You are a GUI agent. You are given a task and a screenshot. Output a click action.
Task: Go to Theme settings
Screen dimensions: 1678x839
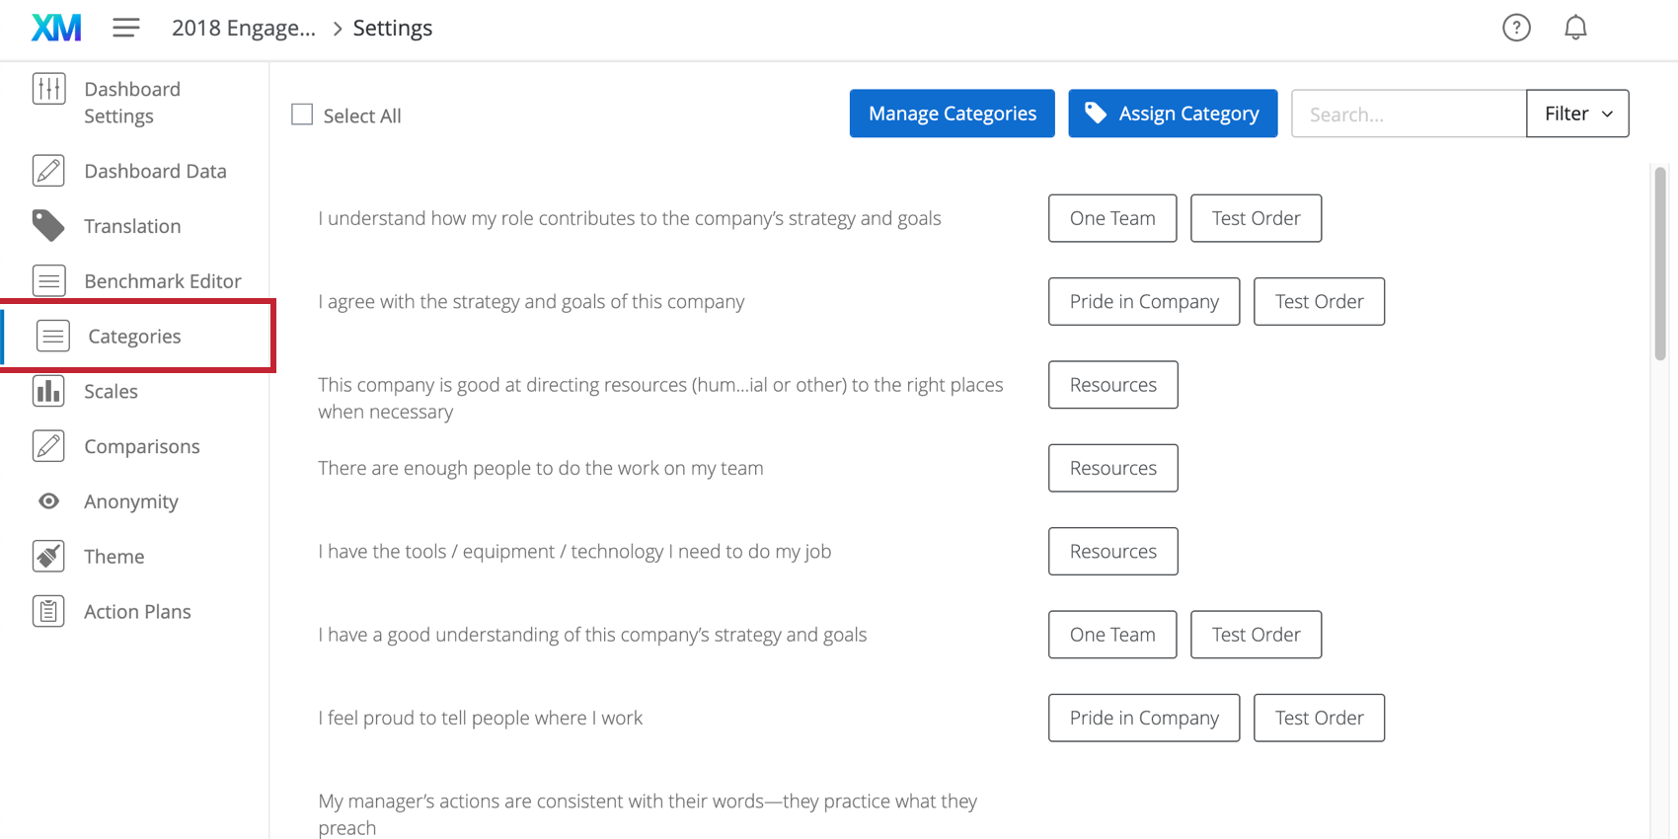tap(114, 557)
